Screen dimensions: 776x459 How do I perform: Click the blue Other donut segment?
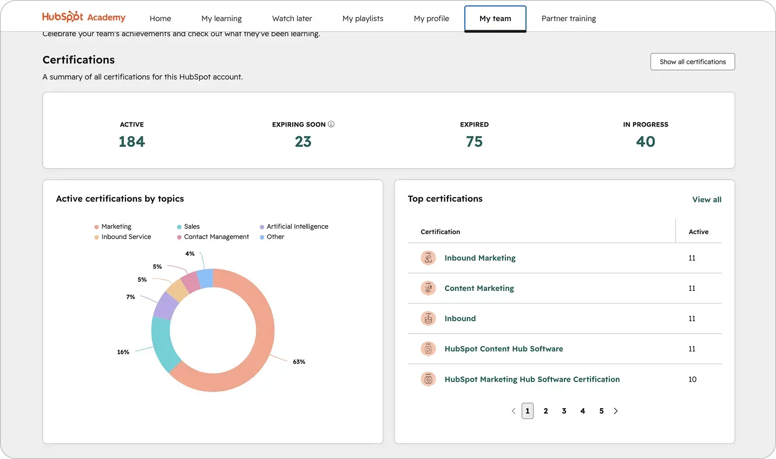205,278
